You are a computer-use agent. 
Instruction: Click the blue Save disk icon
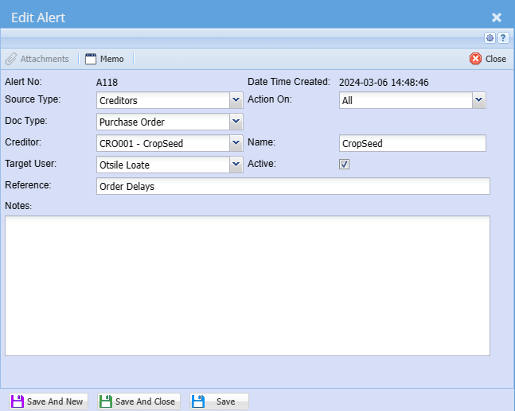[198, 401]
